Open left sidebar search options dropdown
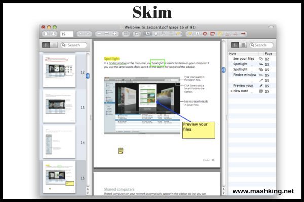Image resolution: width=304 pixels, height=202 pixels. pos(64,45)
